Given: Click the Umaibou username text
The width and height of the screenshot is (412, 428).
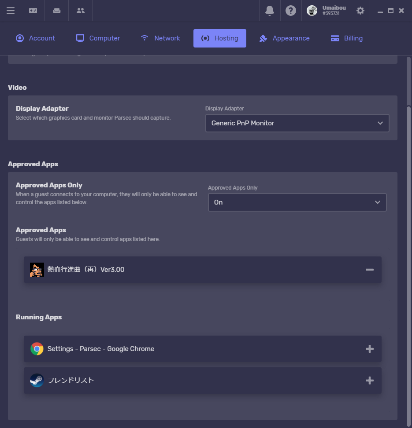Looking at the screenshot, I should coord(334,7).
